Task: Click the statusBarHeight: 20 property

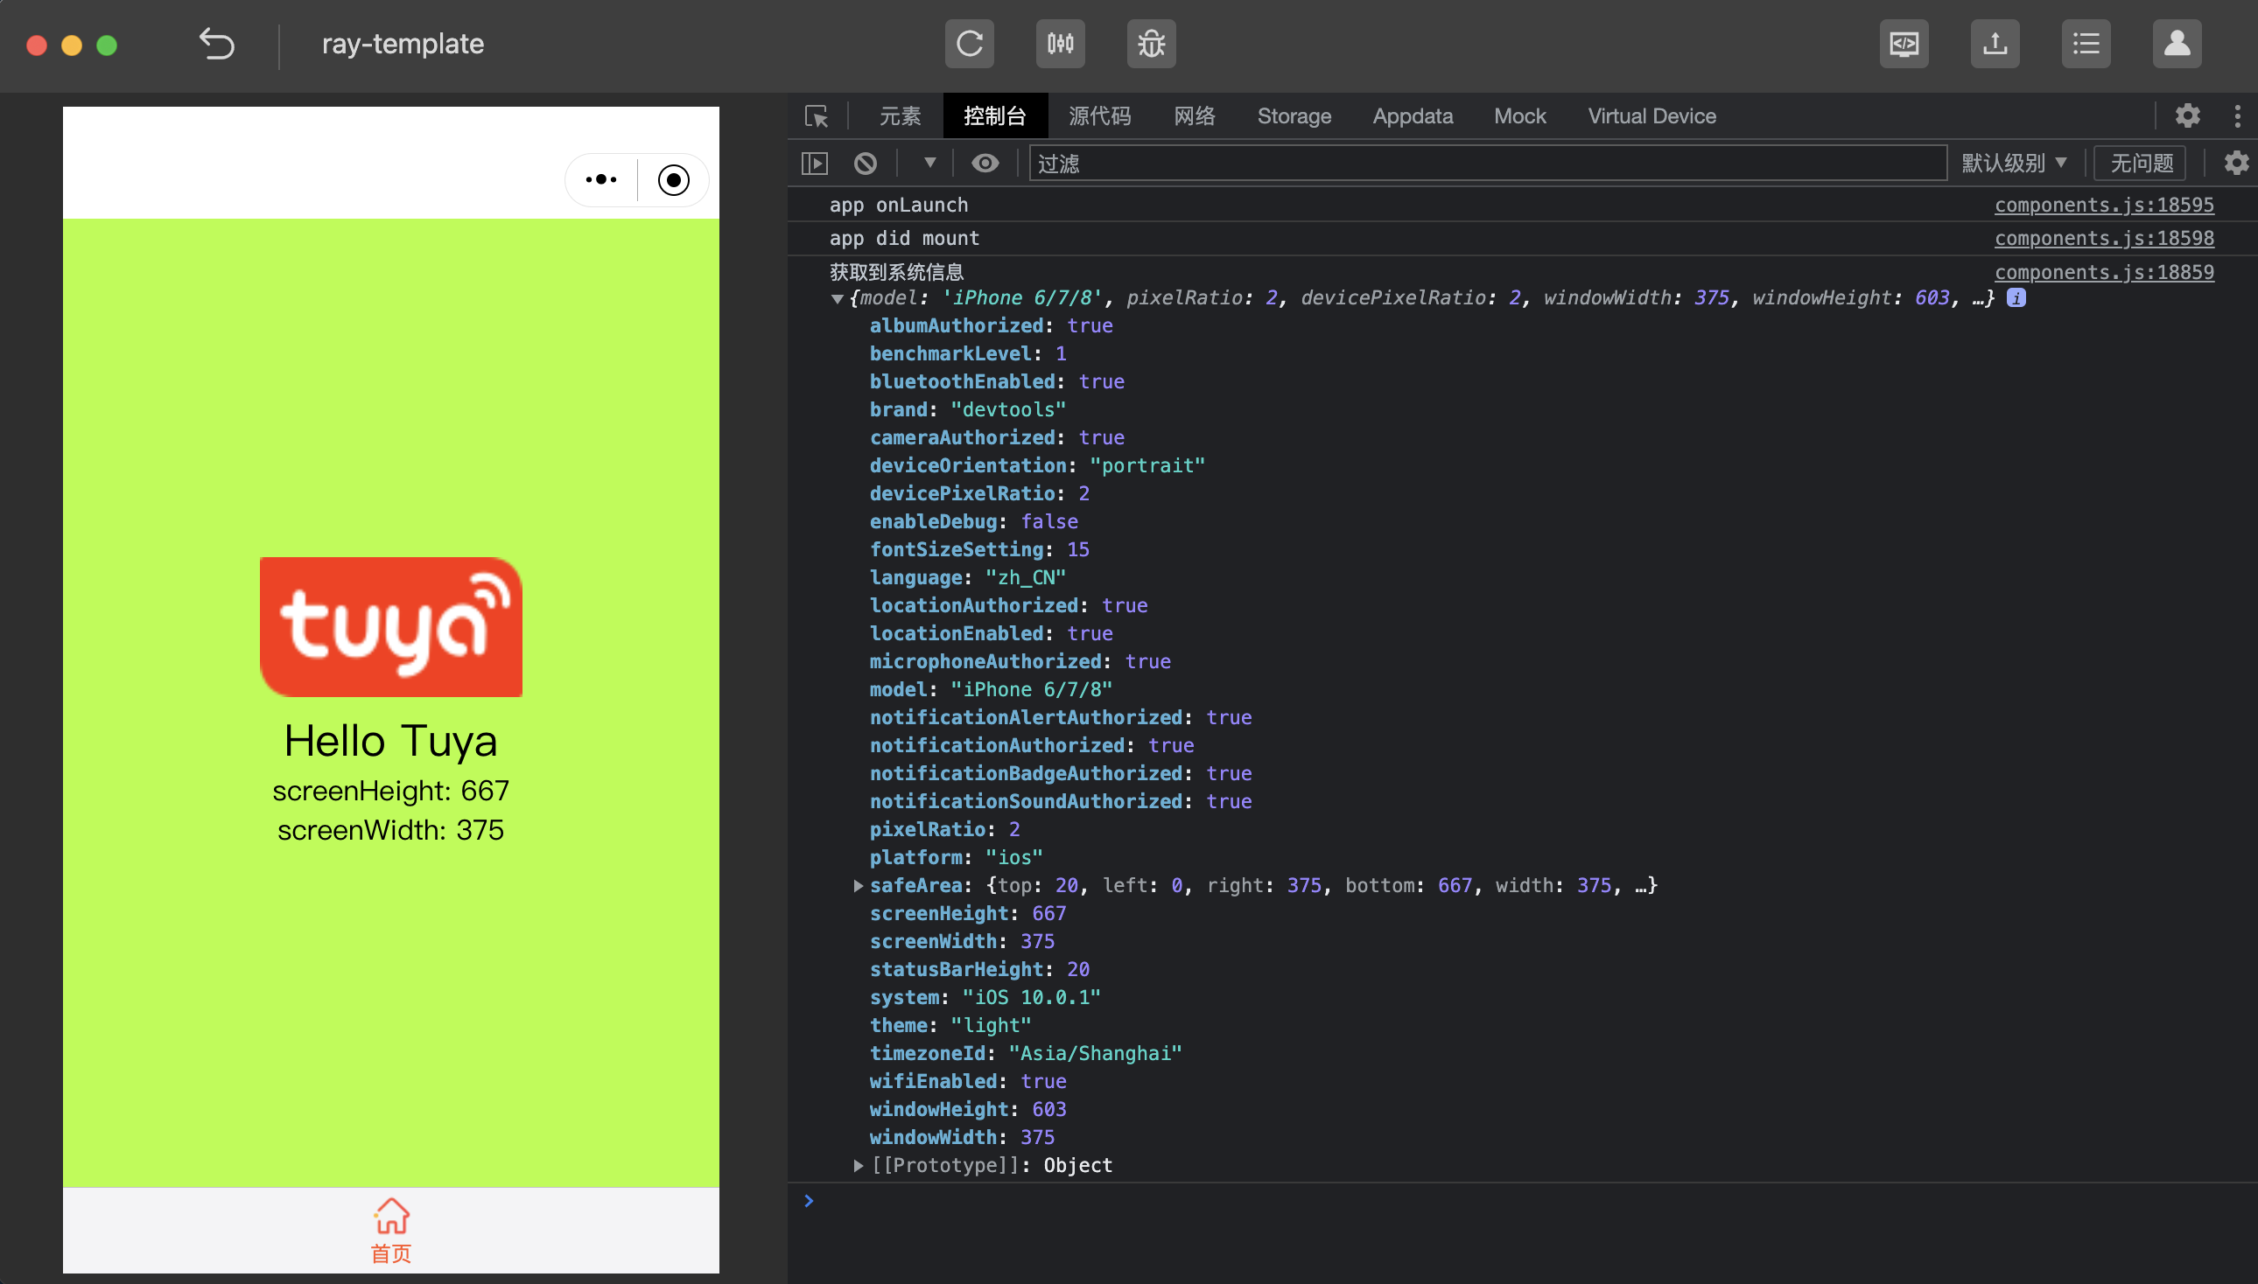Action: 979,968
